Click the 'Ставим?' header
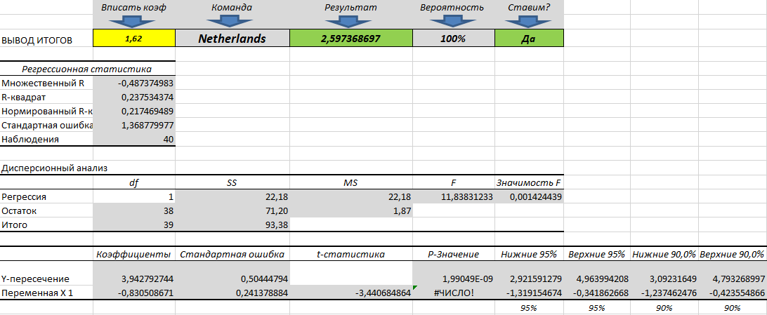 528,7
